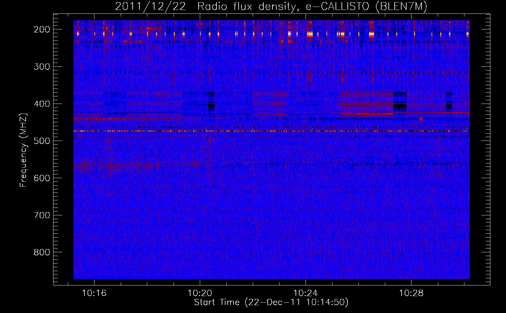Click the 10:24 time tick label
The width and height of the screenshot is (506, 313).
306,293
